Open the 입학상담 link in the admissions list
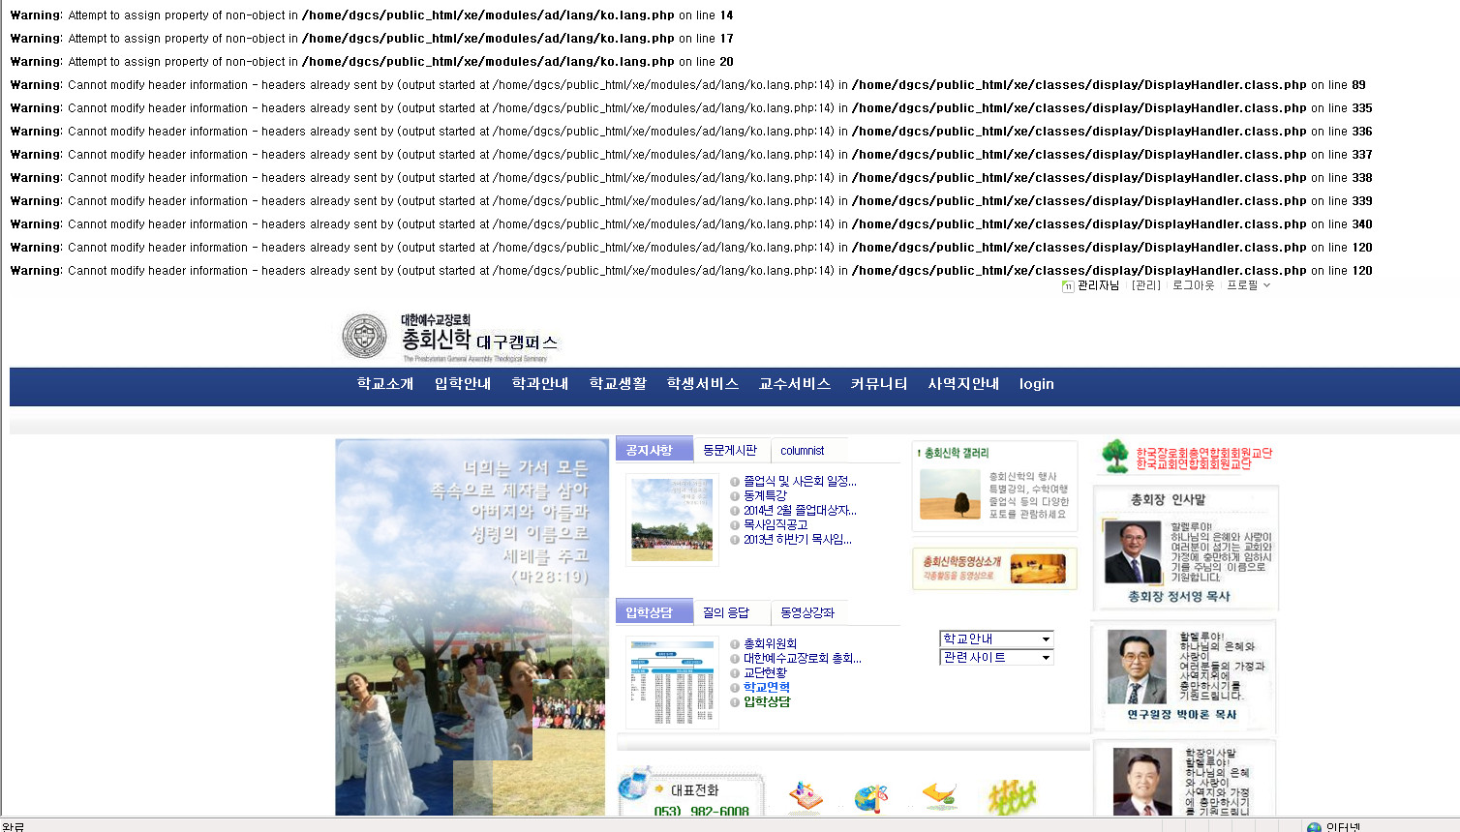1460x832 pixels. point(768,701)
